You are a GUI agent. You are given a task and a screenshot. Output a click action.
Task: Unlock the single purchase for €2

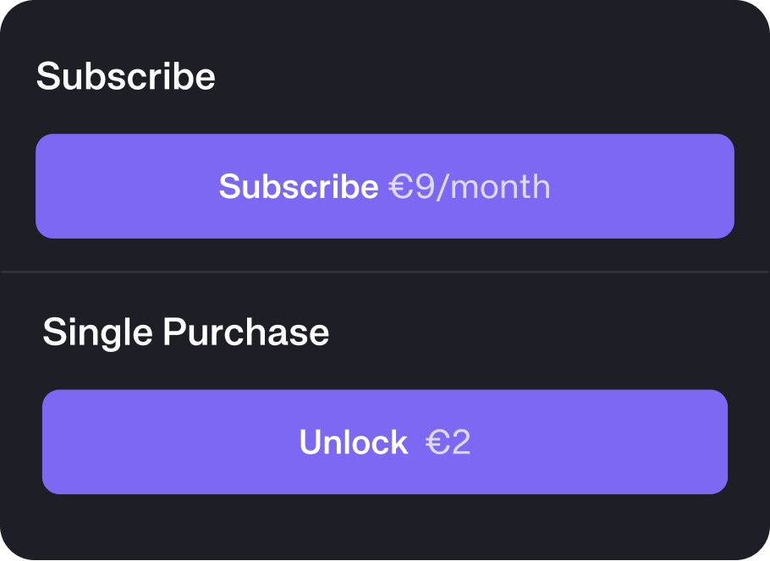pyautogui.click(x=384, y=442)
